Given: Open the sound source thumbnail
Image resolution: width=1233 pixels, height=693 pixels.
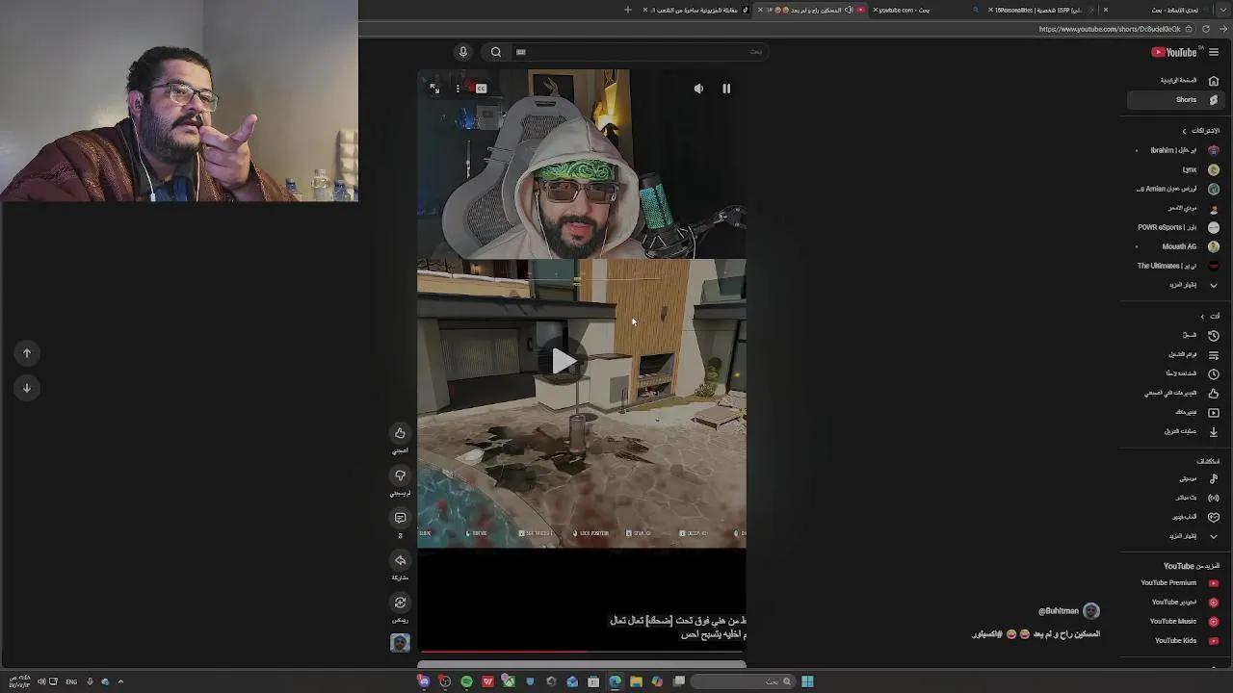Looking at the screenshot, I should point(400,643).
